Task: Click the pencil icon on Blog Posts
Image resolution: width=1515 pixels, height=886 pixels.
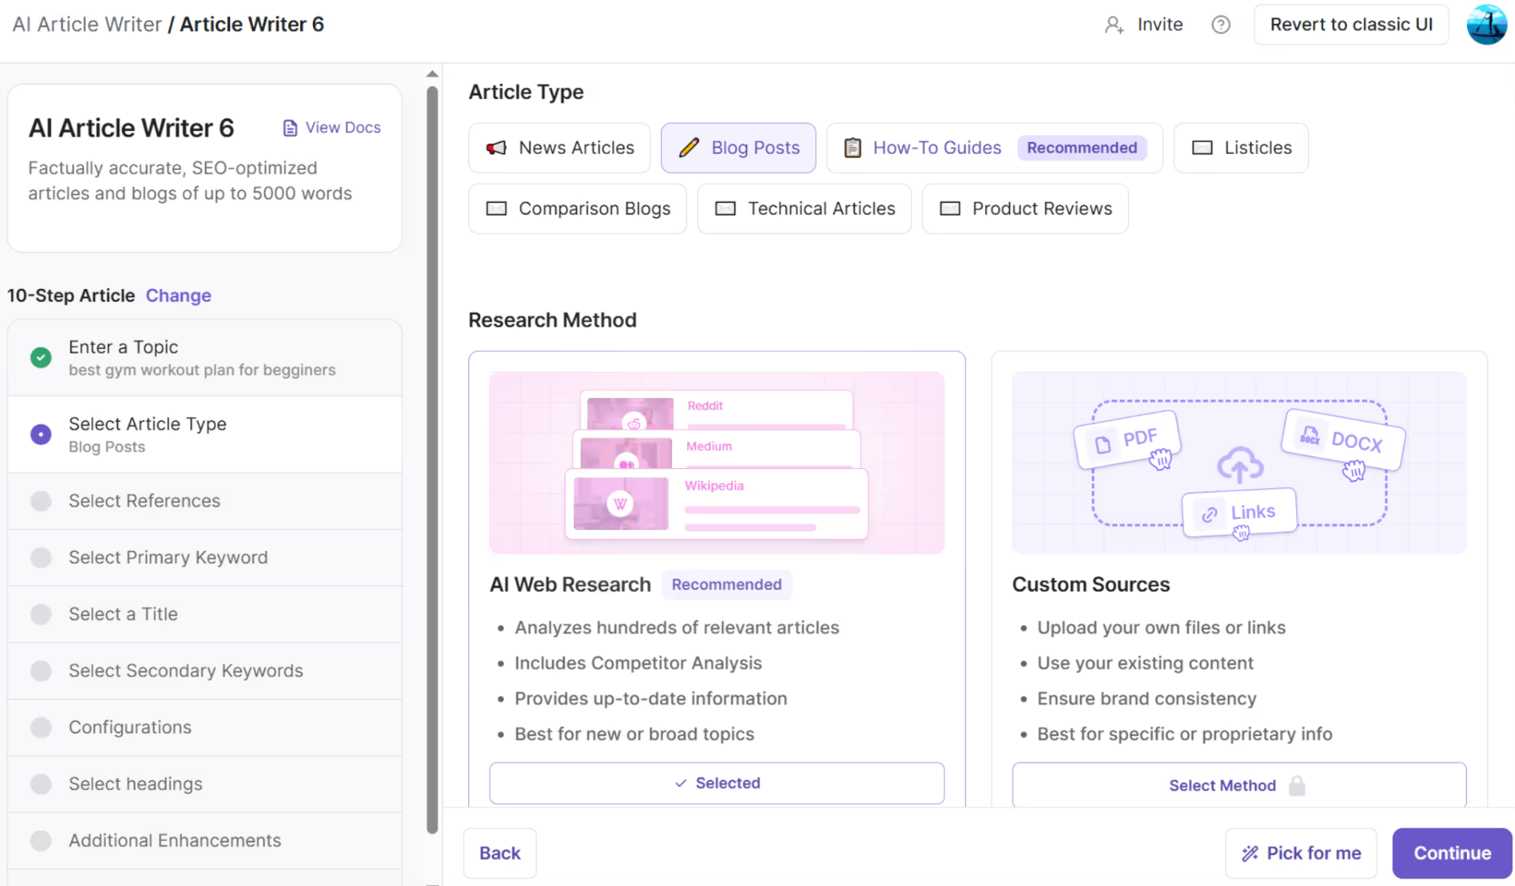Action: 689,148
